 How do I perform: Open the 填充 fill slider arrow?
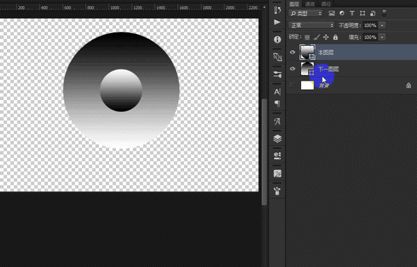click(382, 38)
